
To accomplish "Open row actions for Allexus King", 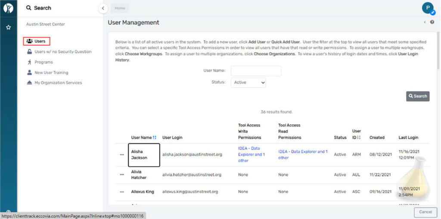I will [x=122, y=192].
